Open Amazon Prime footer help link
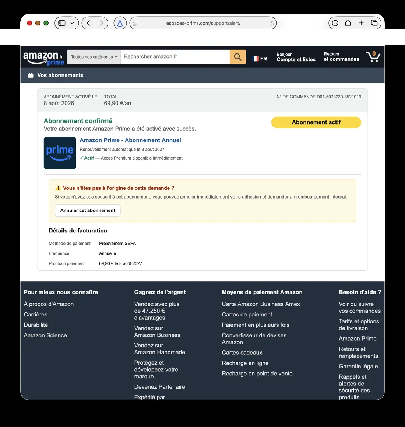 pyautogui.click(x=358, y=339)
